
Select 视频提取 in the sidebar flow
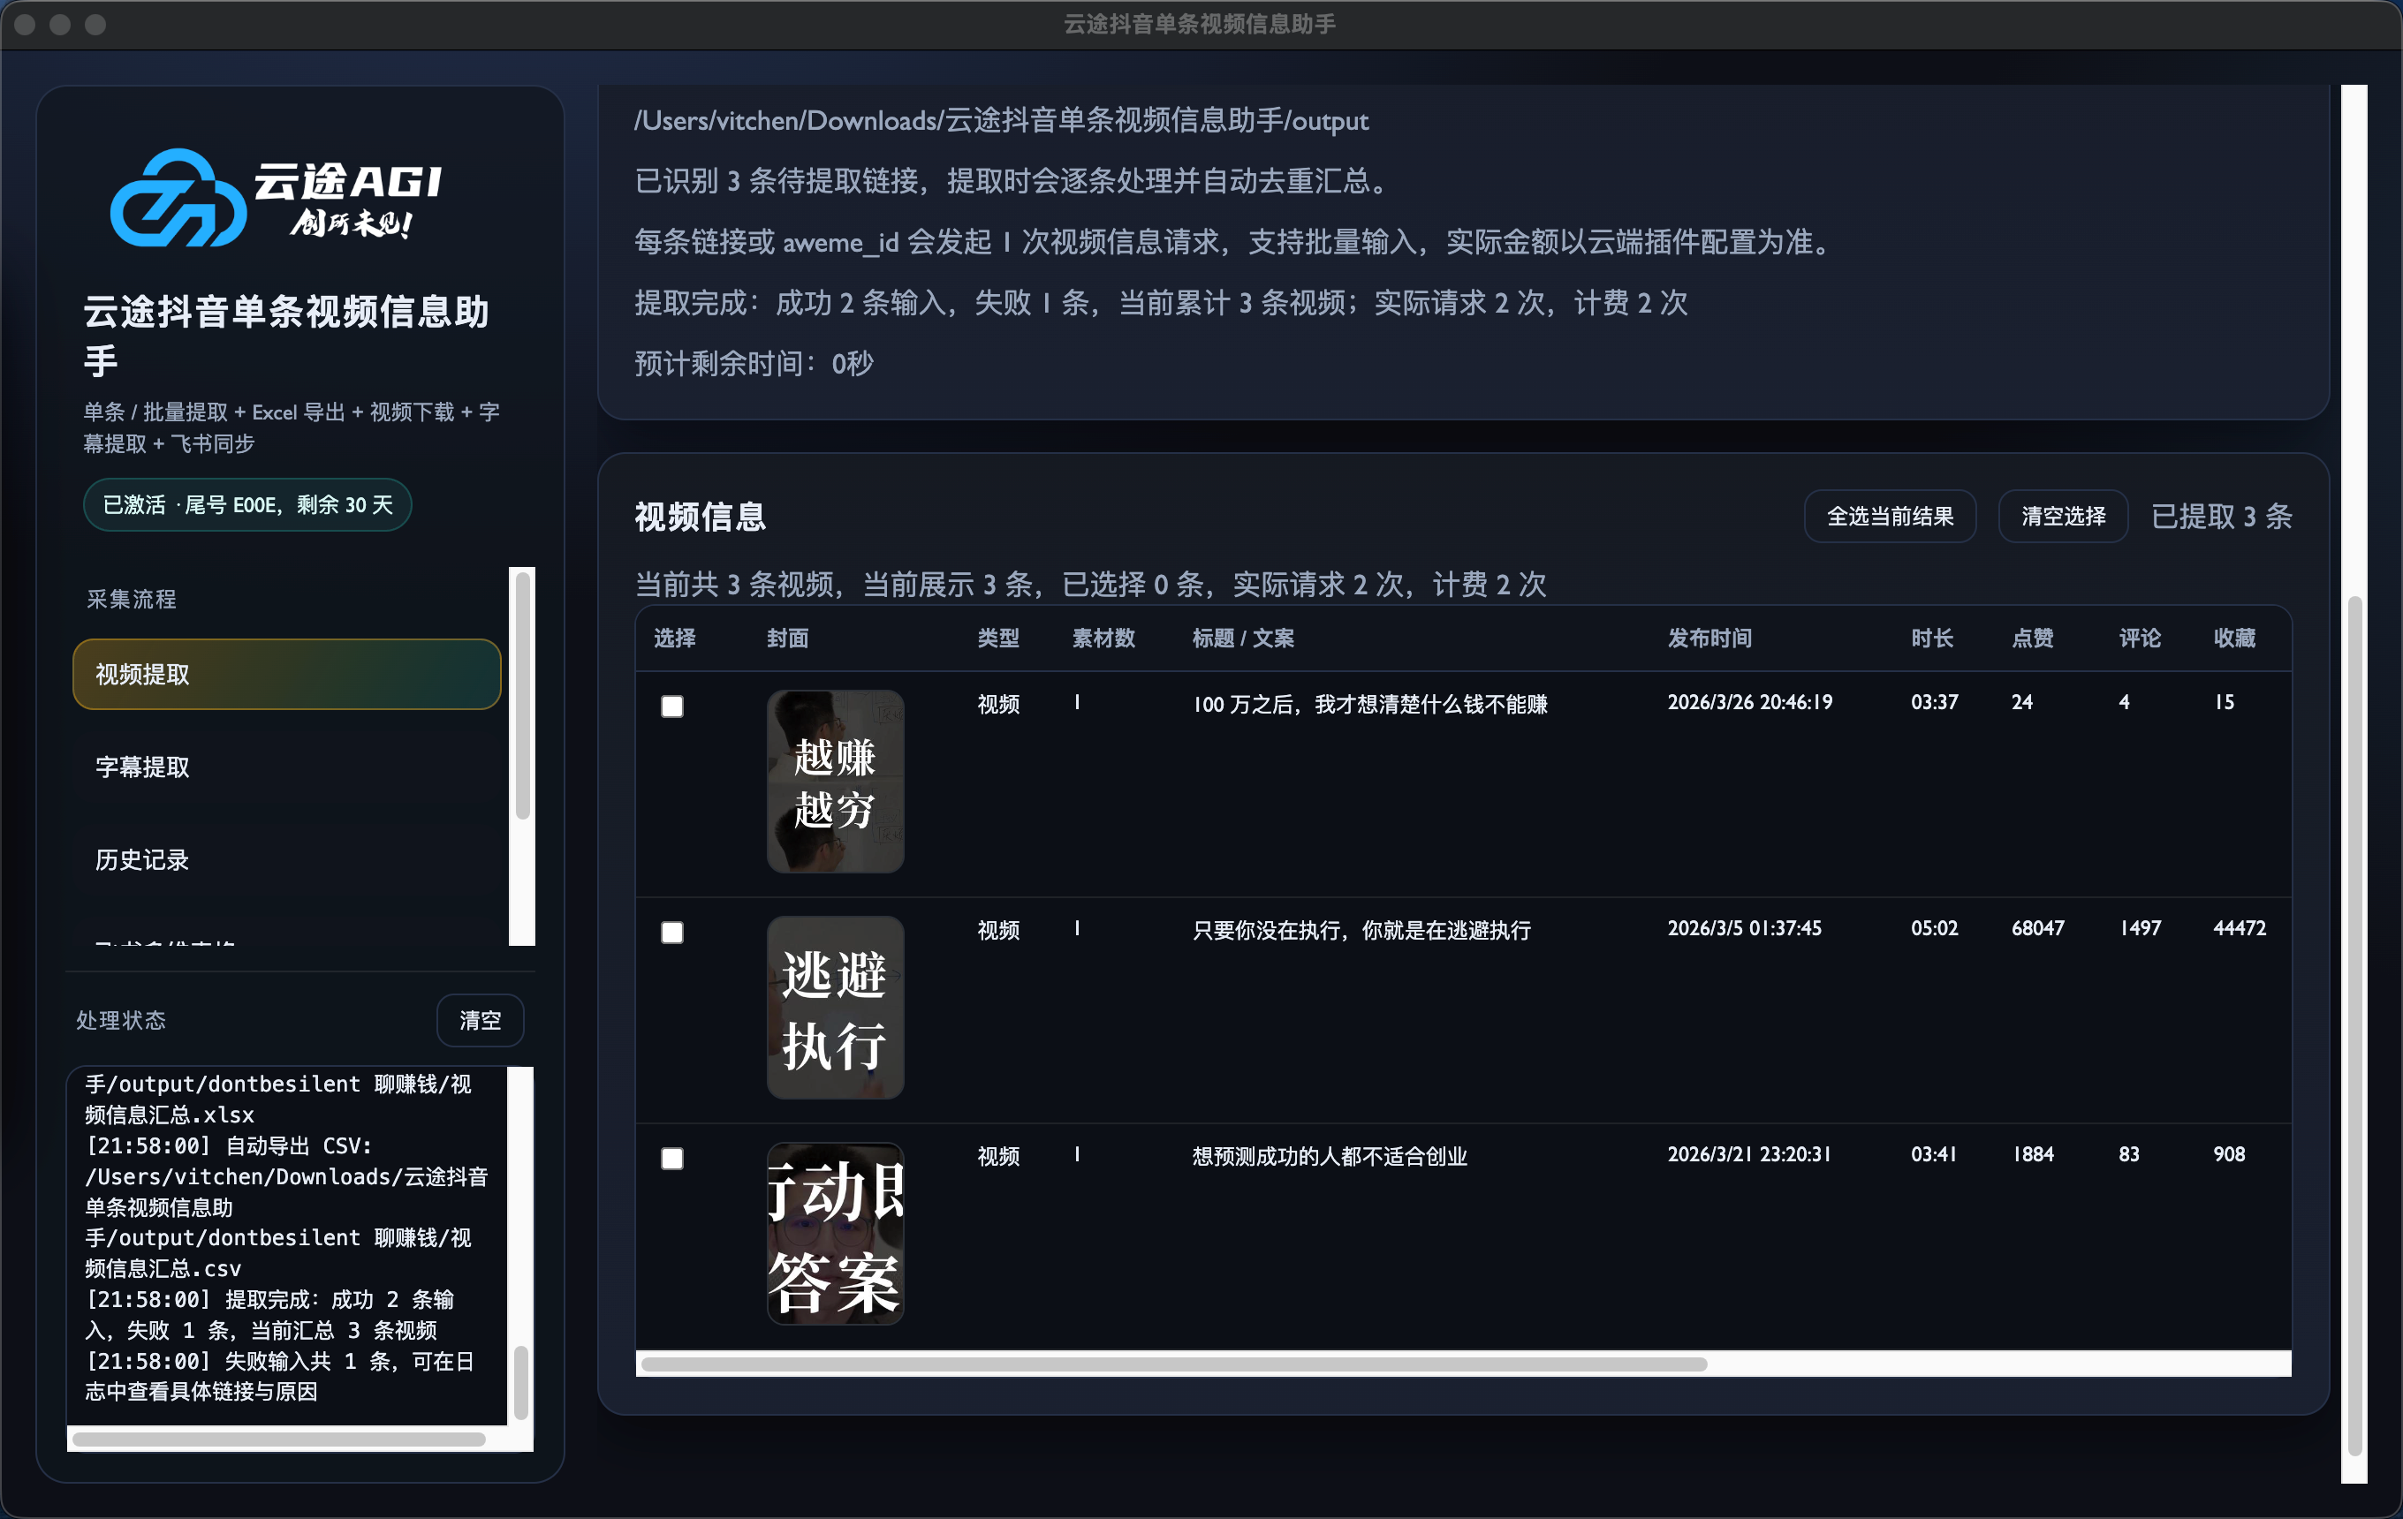coord(285,674)
